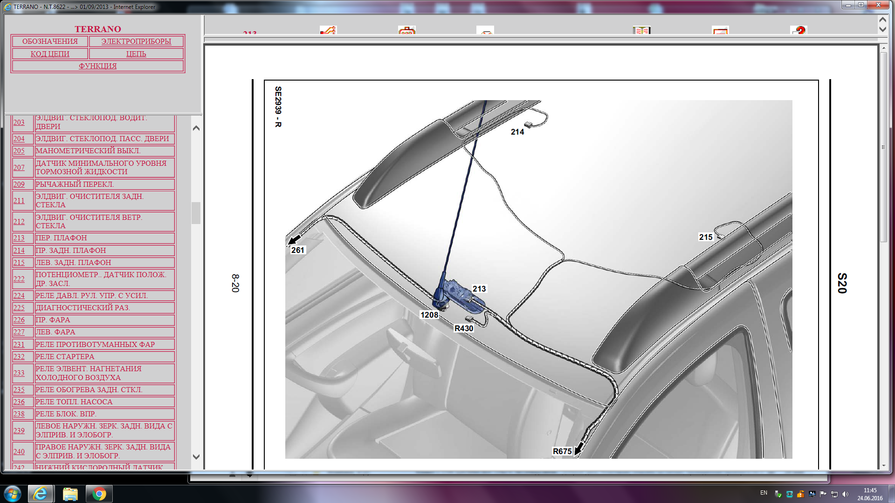Click the component list scrollbar thumb

(x=196, y=213)
